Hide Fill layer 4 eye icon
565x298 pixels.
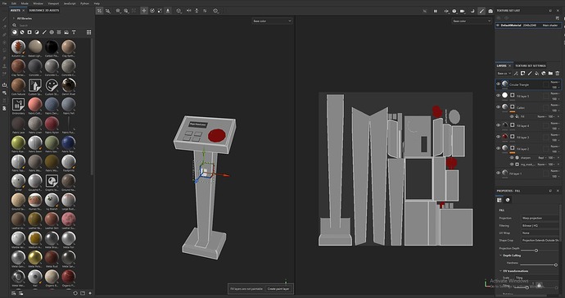(x=499, y=125)
